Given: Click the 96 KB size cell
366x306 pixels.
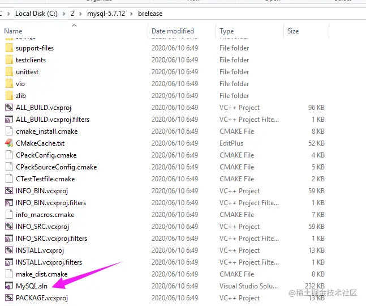Looking at the screenshot, I should click(316, 108).
